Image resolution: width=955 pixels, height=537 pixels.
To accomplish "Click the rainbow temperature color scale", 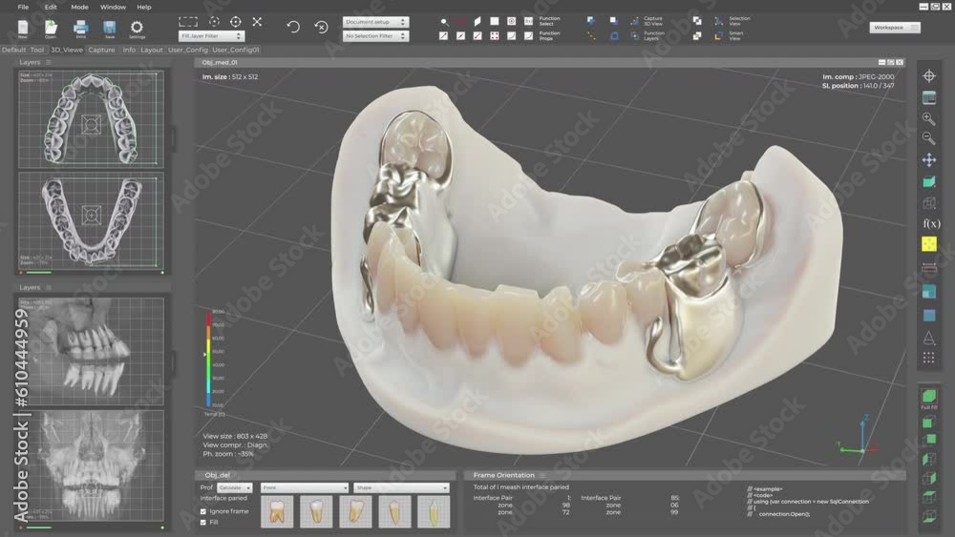I will (208, 360).
